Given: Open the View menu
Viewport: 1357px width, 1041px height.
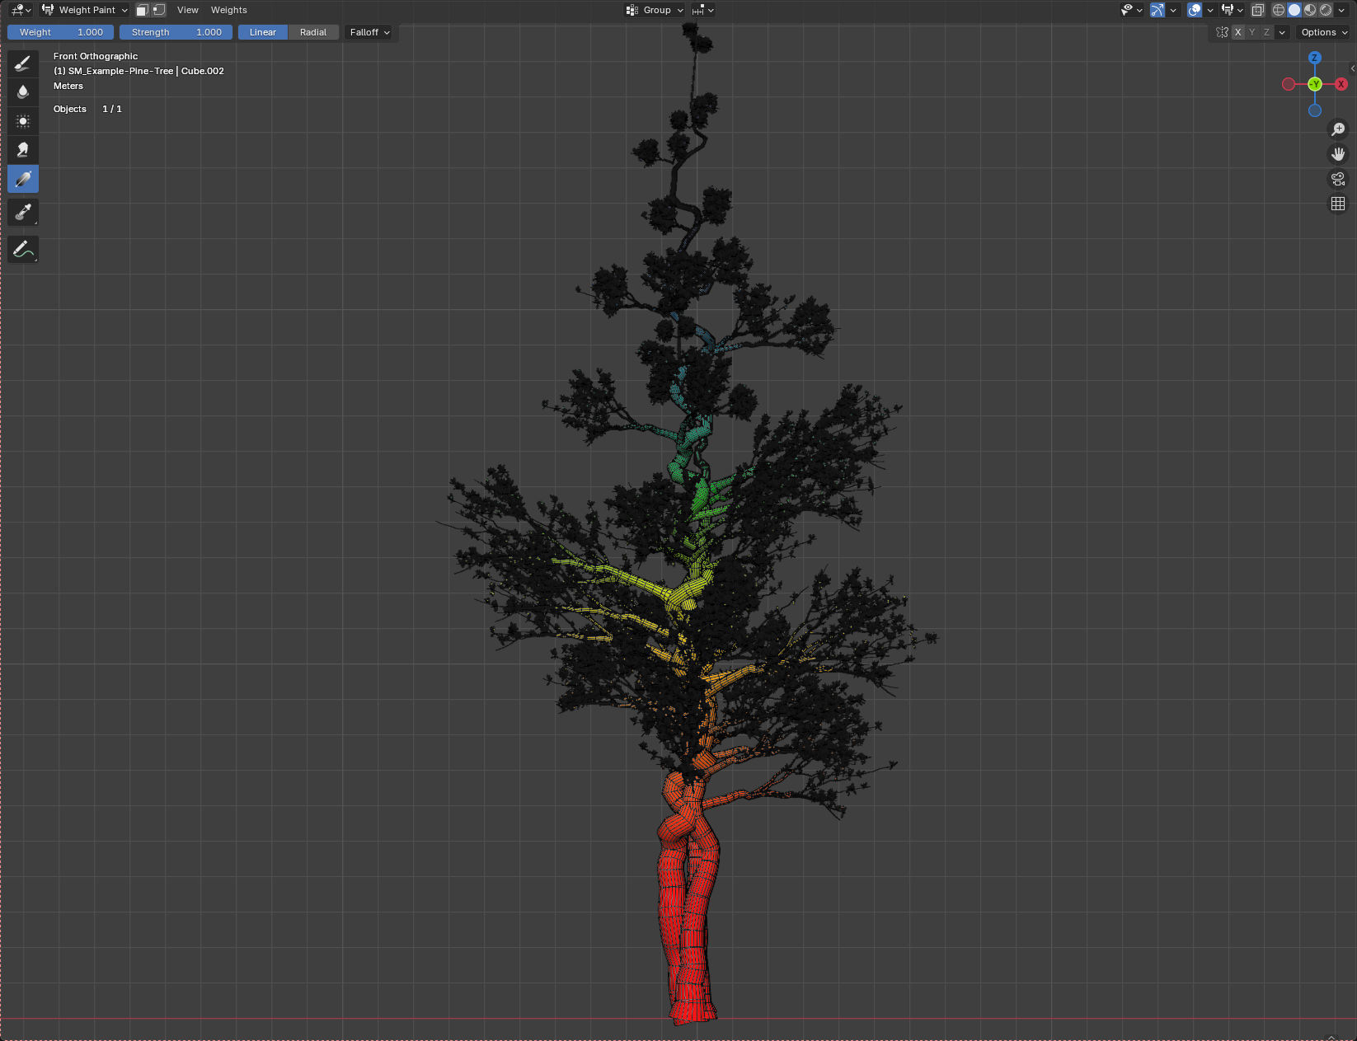Looking at the screenshot, I should click(x=187, y=10).
